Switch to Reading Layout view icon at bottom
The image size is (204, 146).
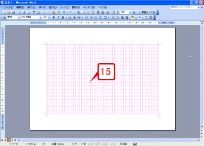click(x=15, y=140)
